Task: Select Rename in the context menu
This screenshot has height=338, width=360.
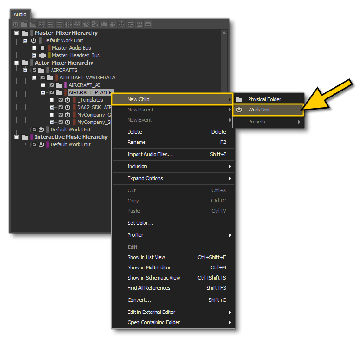Action: click(x=173, y=142)
